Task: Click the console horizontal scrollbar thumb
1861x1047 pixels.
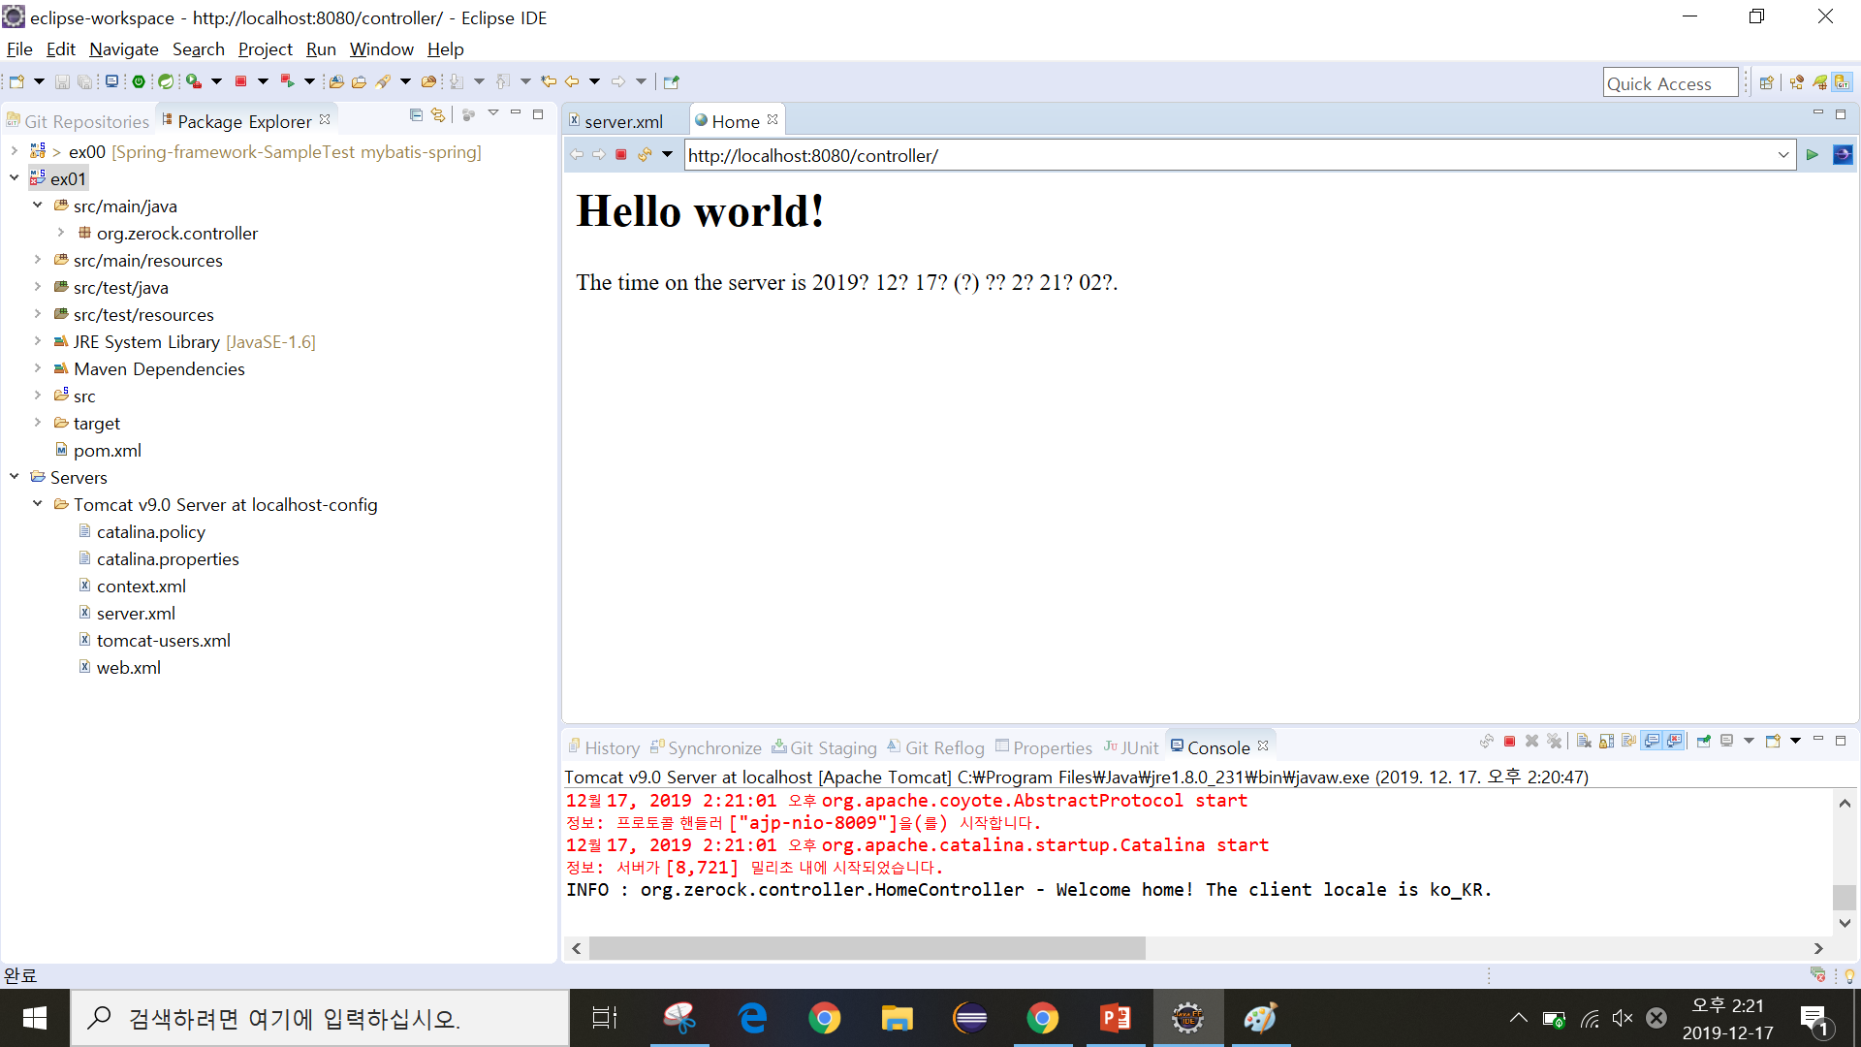Action: (867, 948)
